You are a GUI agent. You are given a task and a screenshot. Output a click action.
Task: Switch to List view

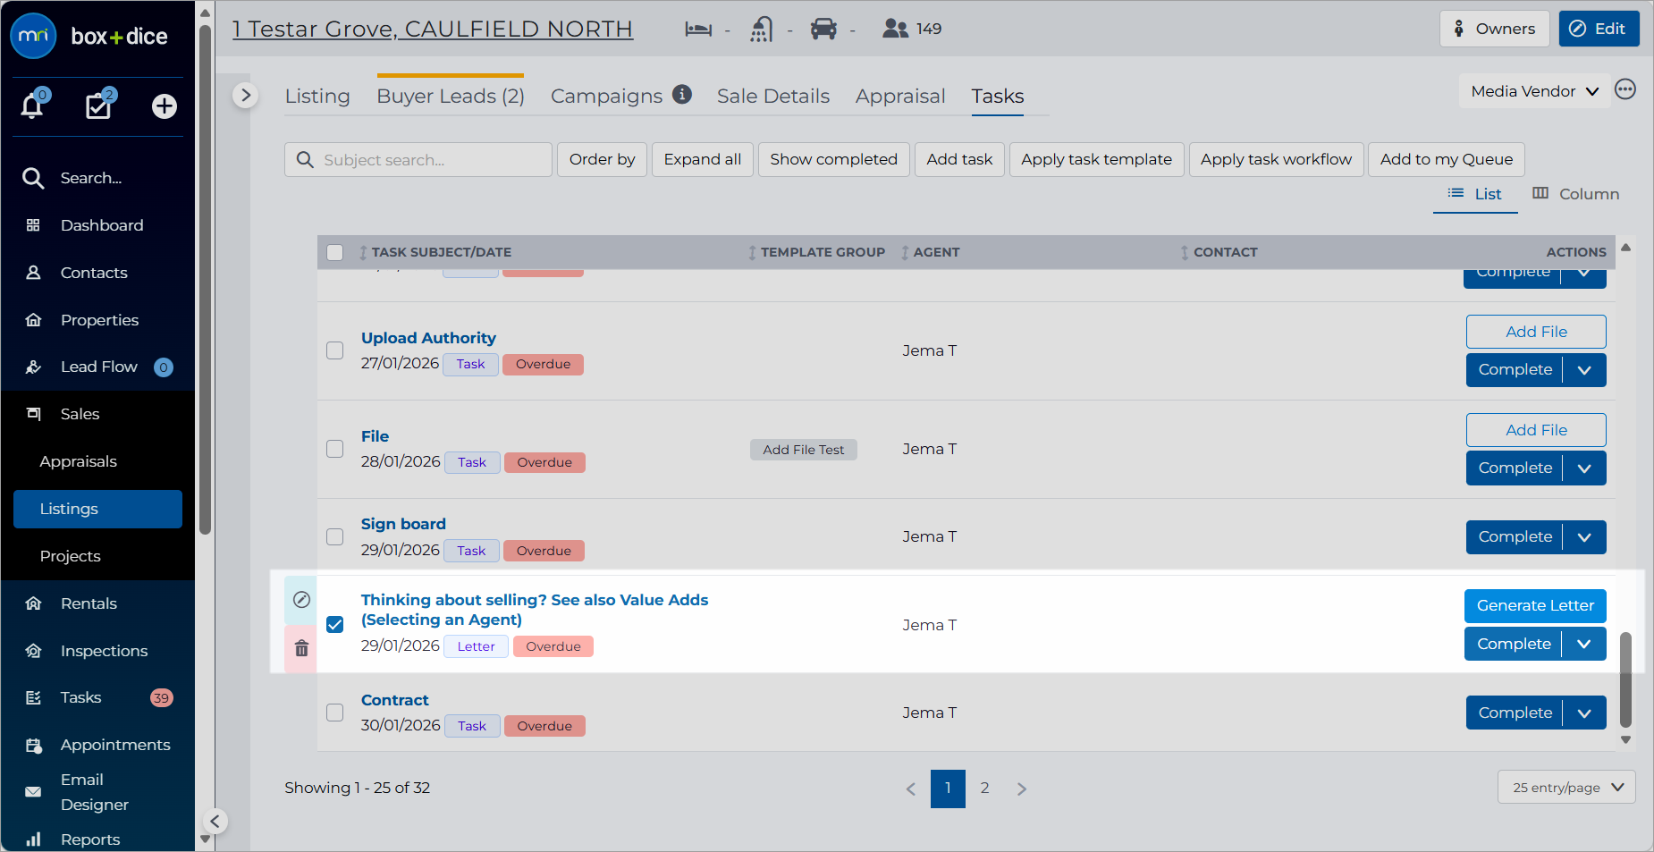tap(1475, 194)
